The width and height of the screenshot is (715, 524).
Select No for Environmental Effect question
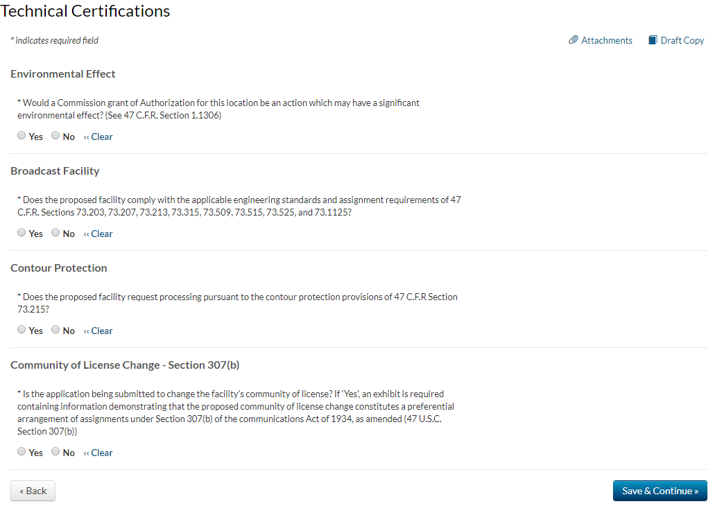56,136
